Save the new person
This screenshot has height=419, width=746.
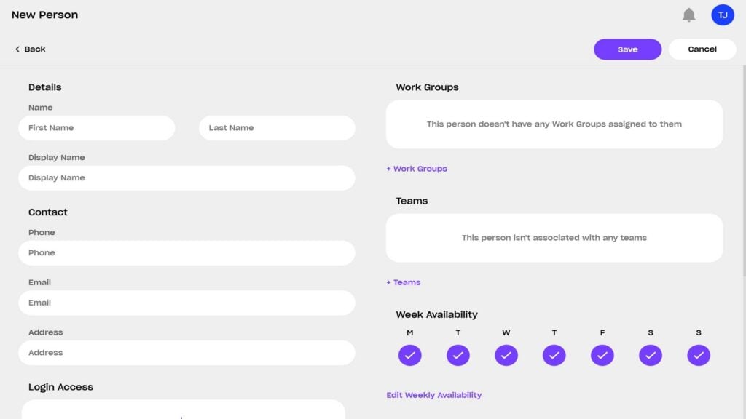[627, 49]
